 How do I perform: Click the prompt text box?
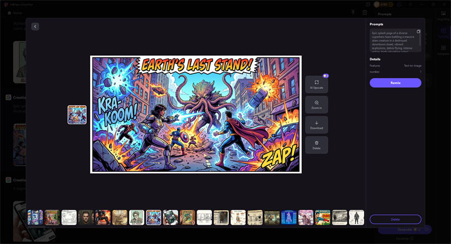coord(395,40)
